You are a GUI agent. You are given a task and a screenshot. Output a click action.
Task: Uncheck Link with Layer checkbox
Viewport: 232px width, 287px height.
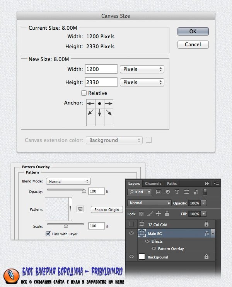[x=48, y=233]
